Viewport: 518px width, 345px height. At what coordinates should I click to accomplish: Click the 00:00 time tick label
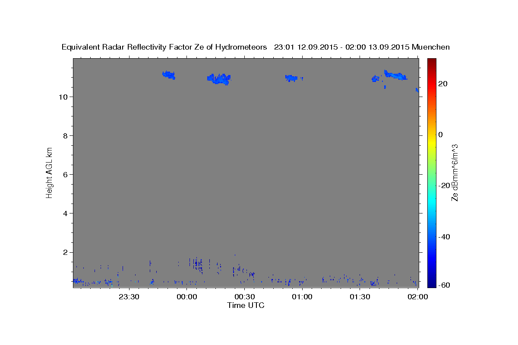[186, 297]
